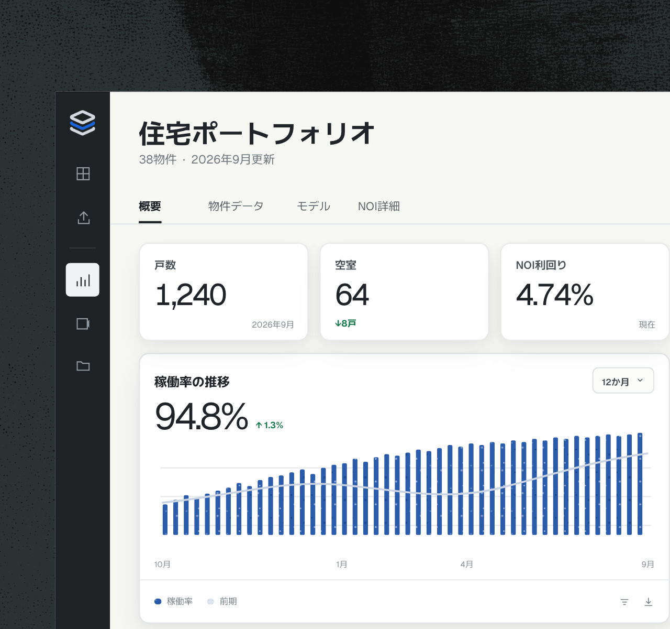Click the 9月 axis label

pyautogui.click(x=648, y=565)
